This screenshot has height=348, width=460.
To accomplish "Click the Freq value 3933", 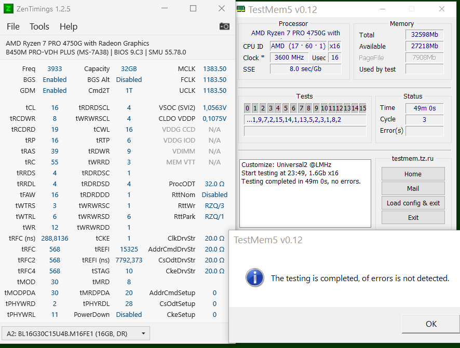I will coord(55,69).
